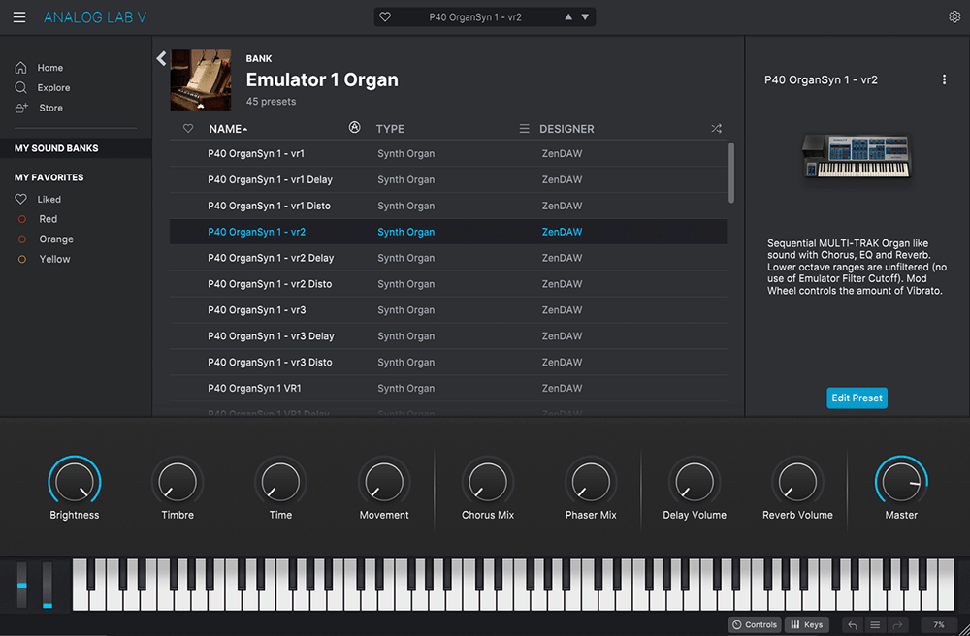Viewport: 970px width, 636px height.
Task: Sort presets by TYPE column
Action: click(x=390, y=129)
